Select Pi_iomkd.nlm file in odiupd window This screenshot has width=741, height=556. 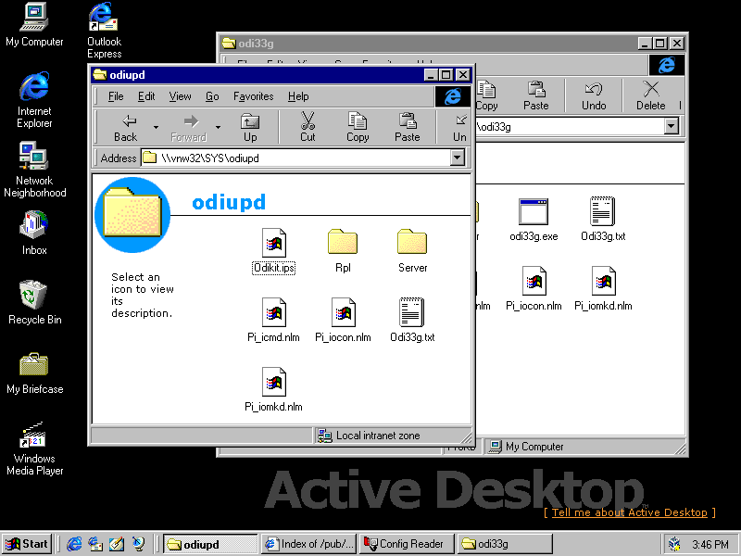click(x=273, y=389)
